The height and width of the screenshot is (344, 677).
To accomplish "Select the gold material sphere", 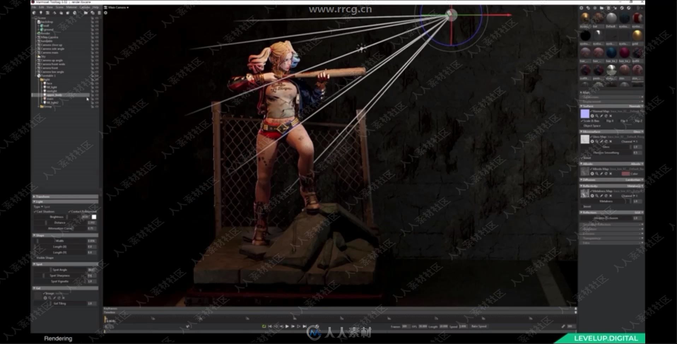I will tap(637, 35).
